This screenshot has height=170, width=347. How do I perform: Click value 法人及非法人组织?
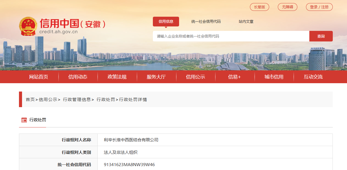coord(121,152)
